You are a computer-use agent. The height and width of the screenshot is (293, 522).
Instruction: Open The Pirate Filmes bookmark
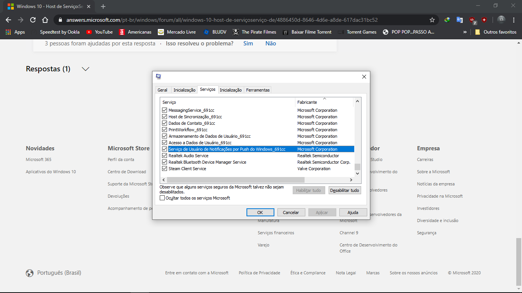[255, 32]
